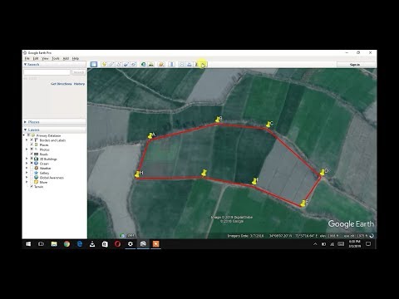Viewport: 399px width, 299px height.
Task: Collapse the Search panel triangle
Action: [x=25, y=64]
